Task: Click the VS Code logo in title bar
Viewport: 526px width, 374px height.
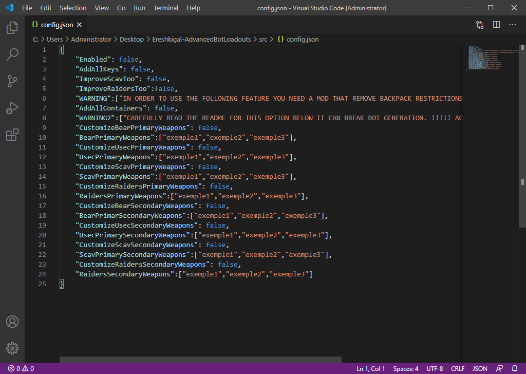Action: 9,8
